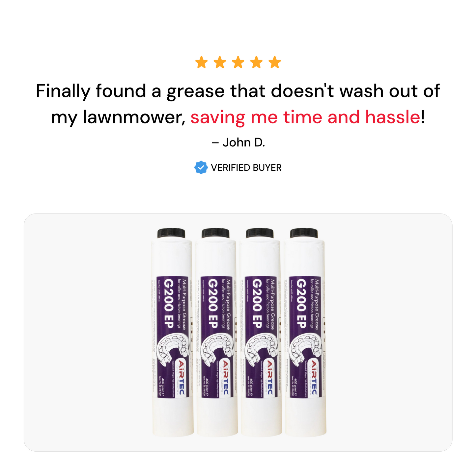
Task: Click the black cap of the last tube
Action: (304, 233)
